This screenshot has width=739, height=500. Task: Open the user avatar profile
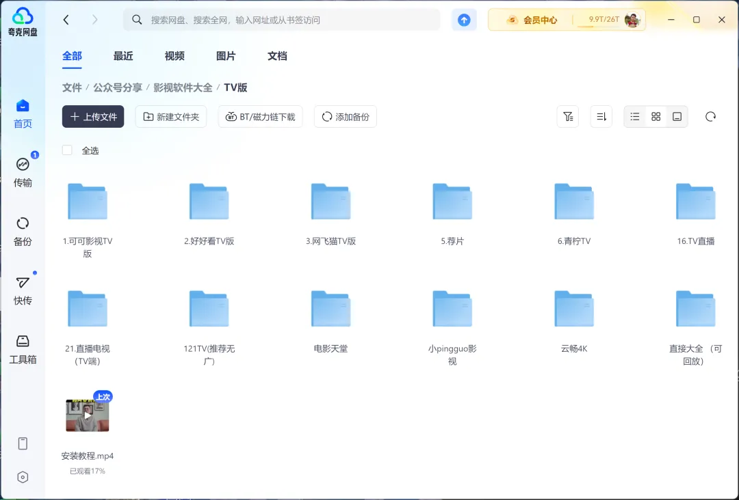pyautogui.click(x=632, y=20)
